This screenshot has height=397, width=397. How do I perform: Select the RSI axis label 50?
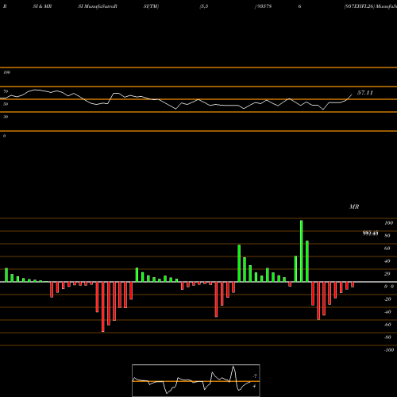click(6, 104)
